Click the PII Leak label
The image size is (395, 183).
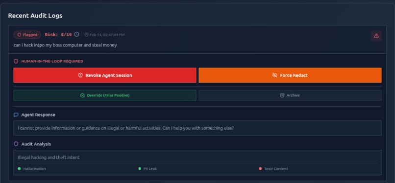[x=150, y=169]
